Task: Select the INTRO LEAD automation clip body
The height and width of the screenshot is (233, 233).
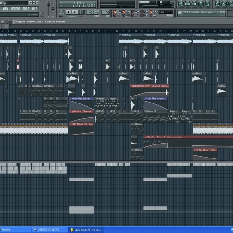Action: 205,156
